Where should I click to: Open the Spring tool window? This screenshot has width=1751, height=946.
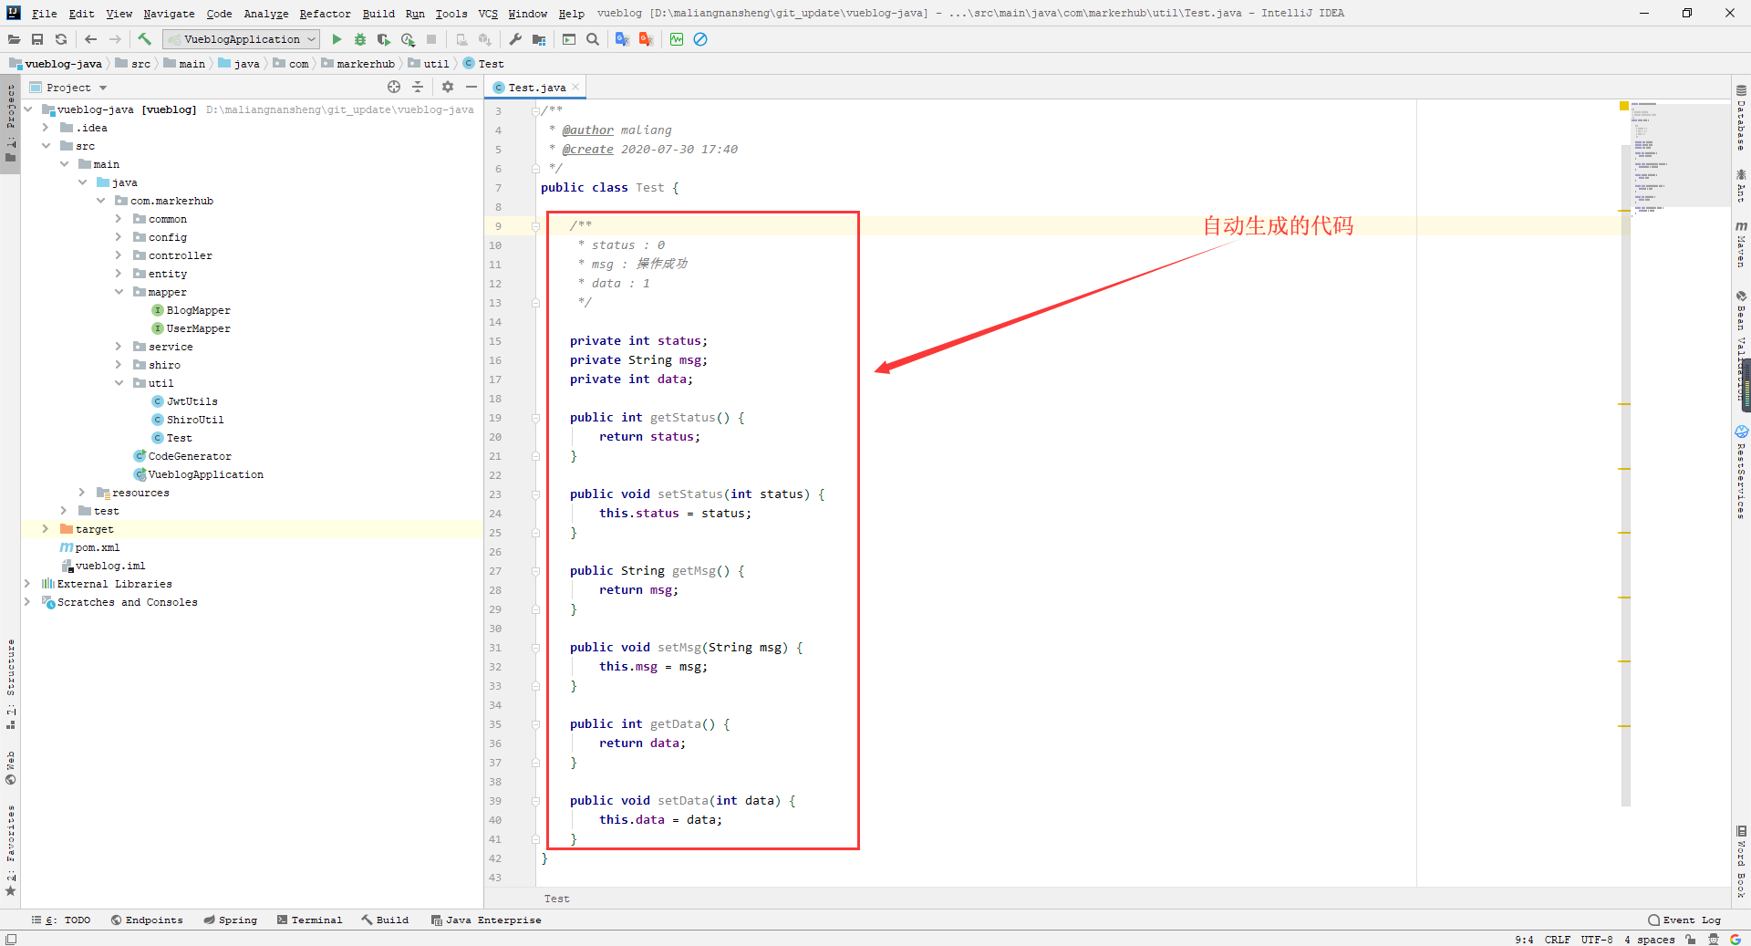pyautogui.click(x=230, y=920)
